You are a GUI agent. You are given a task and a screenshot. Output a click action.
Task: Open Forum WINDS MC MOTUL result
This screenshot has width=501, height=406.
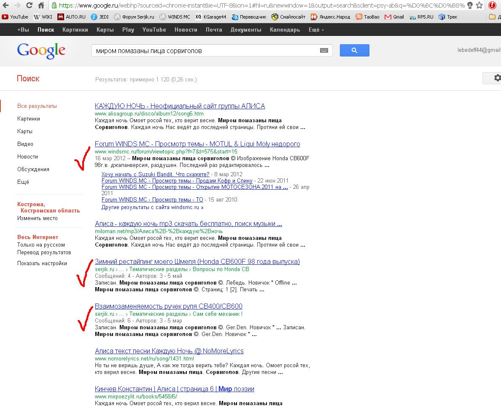pos(197,144)
